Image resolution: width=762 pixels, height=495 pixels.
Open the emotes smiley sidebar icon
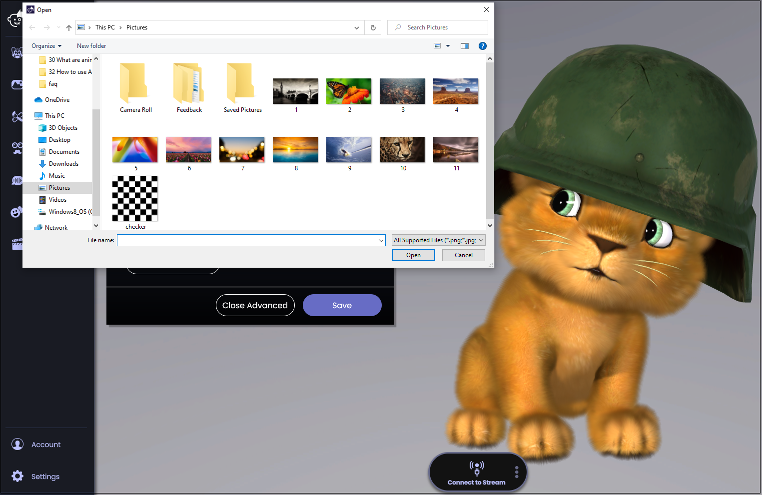16,212
